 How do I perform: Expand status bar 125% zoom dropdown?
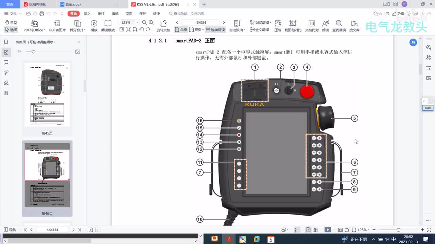(369, 230)
